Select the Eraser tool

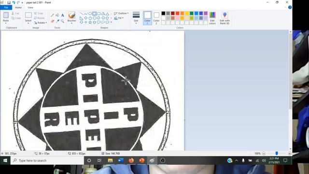tap(53, 21)
